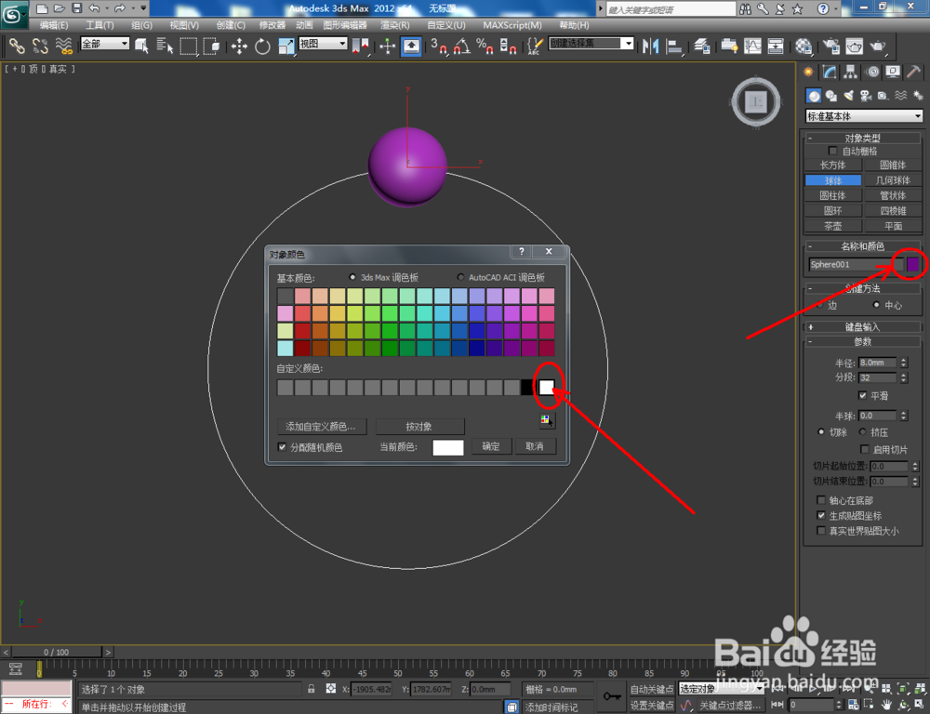Open the Material Editor icon
Screen dimensions: 930x714
(x=804, y=46)
